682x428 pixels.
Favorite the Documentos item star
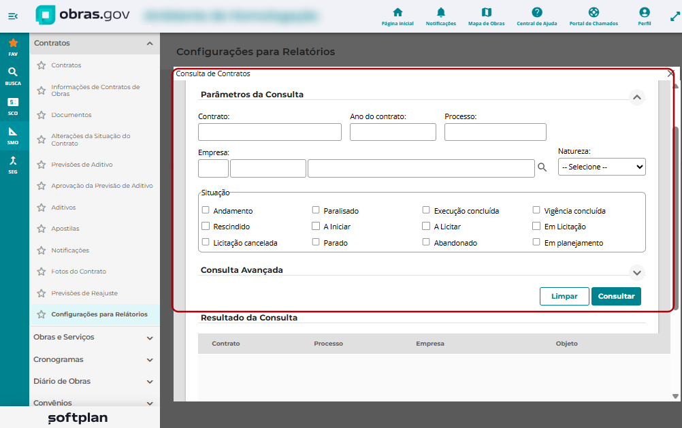pos(42,115)
